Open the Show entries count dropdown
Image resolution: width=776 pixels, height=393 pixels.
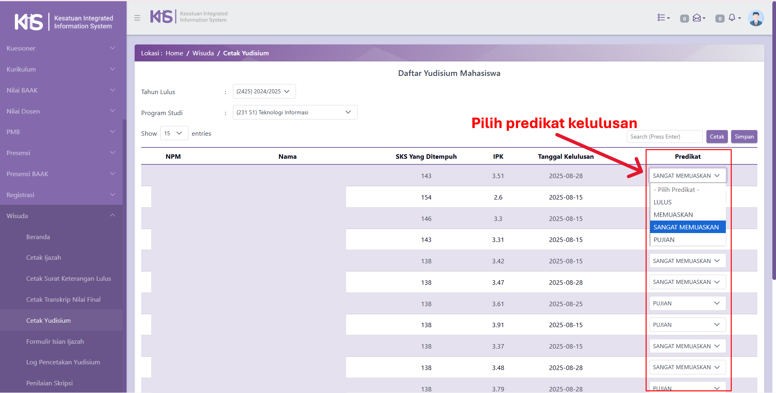click(x=174, y=133)
